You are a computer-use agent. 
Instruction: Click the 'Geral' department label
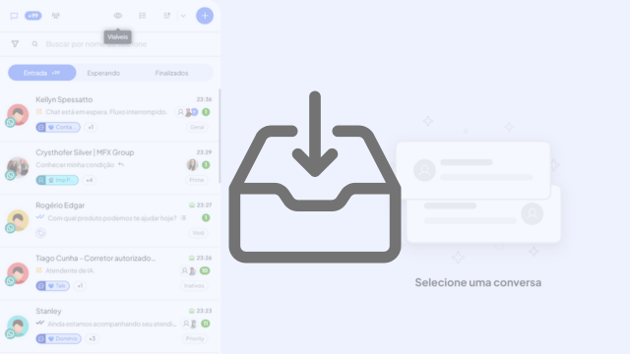197,127
